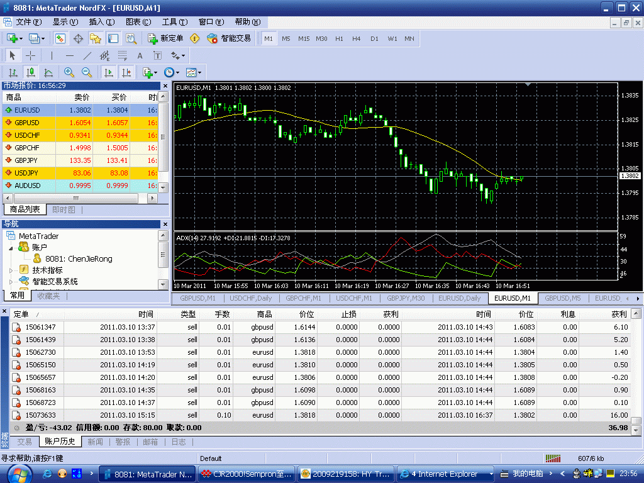
Task: Select the USDJPY row in market watch
Action: (x=26, y=173)
